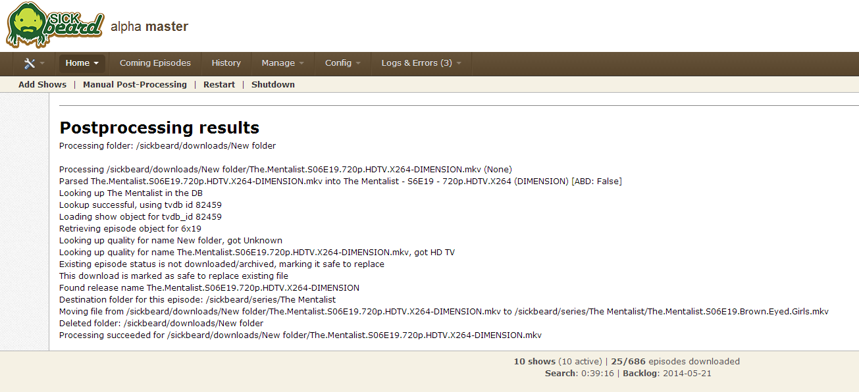Expand the dropdown arrow beside the wrench
859x392 pixels.
point(42,64)
